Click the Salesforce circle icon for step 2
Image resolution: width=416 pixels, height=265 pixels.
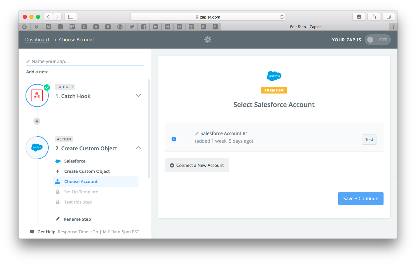(x=37, y=148)
